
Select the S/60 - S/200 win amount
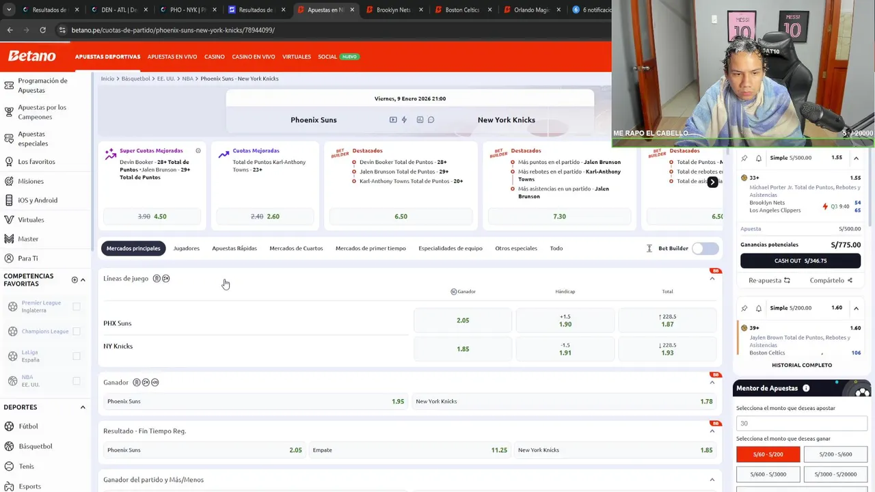click(x=768, y=454)
